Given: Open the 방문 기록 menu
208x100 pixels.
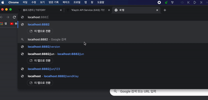Looking at the screenshot, I should pos(54,2).
